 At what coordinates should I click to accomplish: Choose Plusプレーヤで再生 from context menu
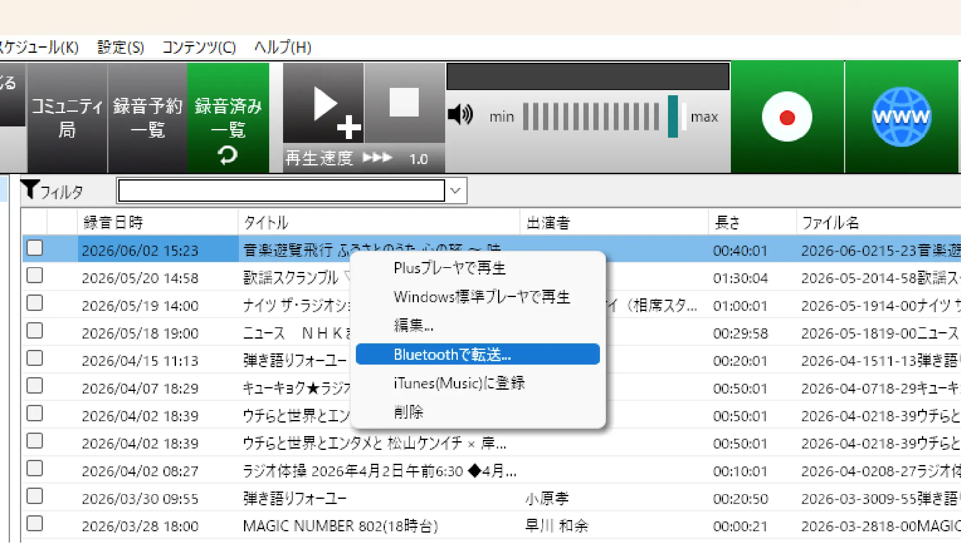pyautogui.click(x=478, y=268)
